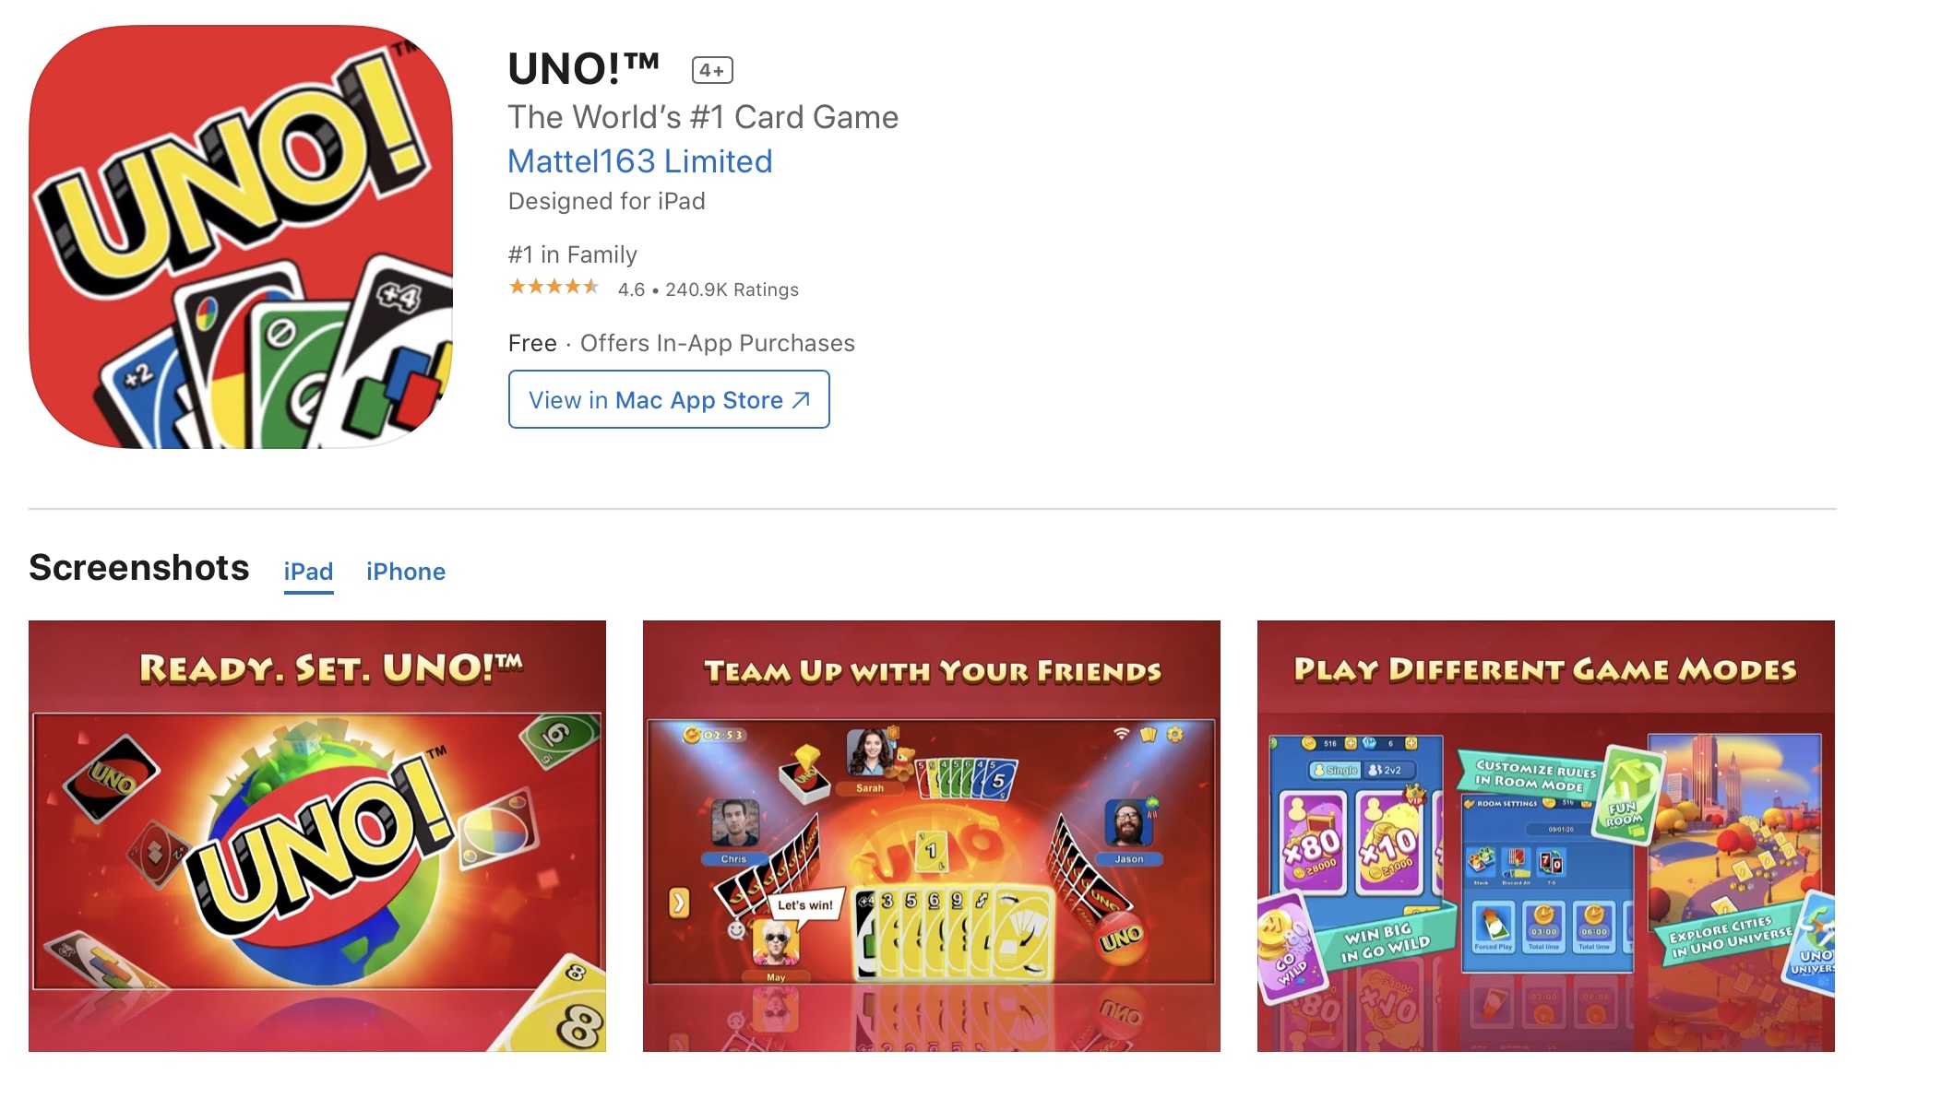
Task: Click the gear settings icon in gameplay screenshot
Action: point(1174,735)
